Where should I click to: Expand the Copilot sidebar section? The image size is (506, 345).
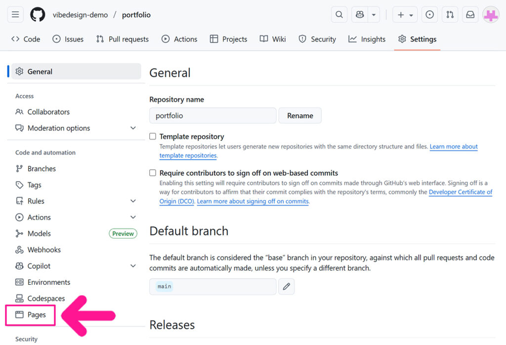tap(133, 266)
